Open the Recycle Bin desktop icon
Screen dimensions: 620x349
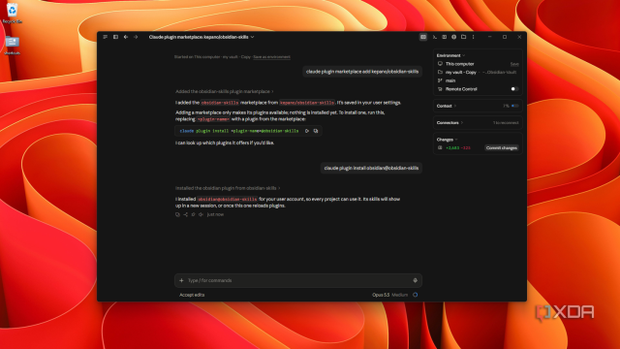click(x=13, y=14)
